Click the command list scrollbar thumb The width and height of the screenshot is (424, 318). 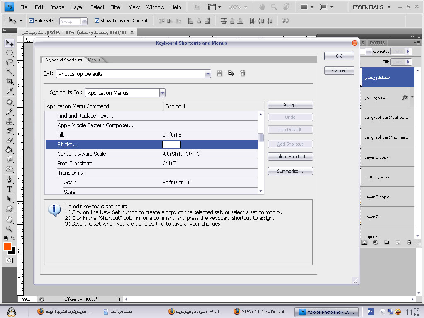[260, 137]
